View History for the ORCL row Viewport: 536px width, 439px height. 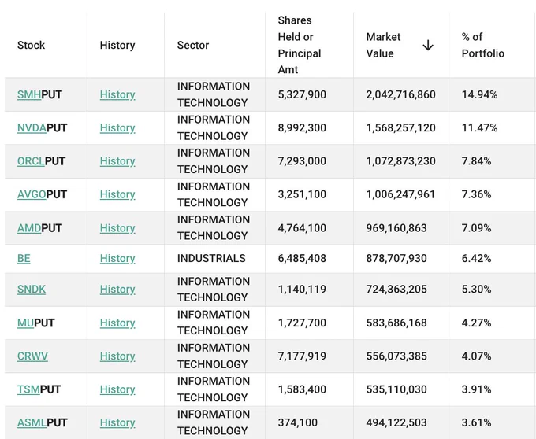pyautogui.click(x=117, y=161)
